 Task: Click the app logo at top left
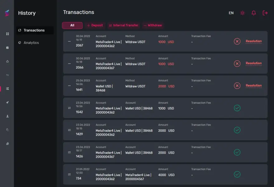pos(7,13)
